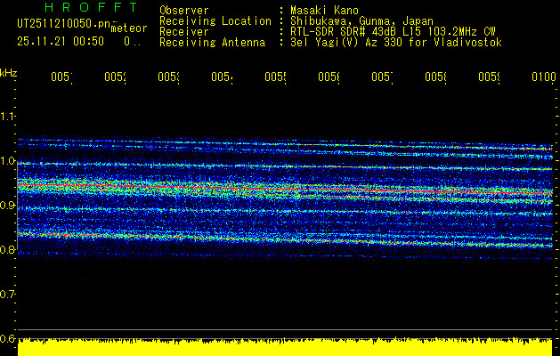Click the 0051 time marker

click(x=61, y=77)
